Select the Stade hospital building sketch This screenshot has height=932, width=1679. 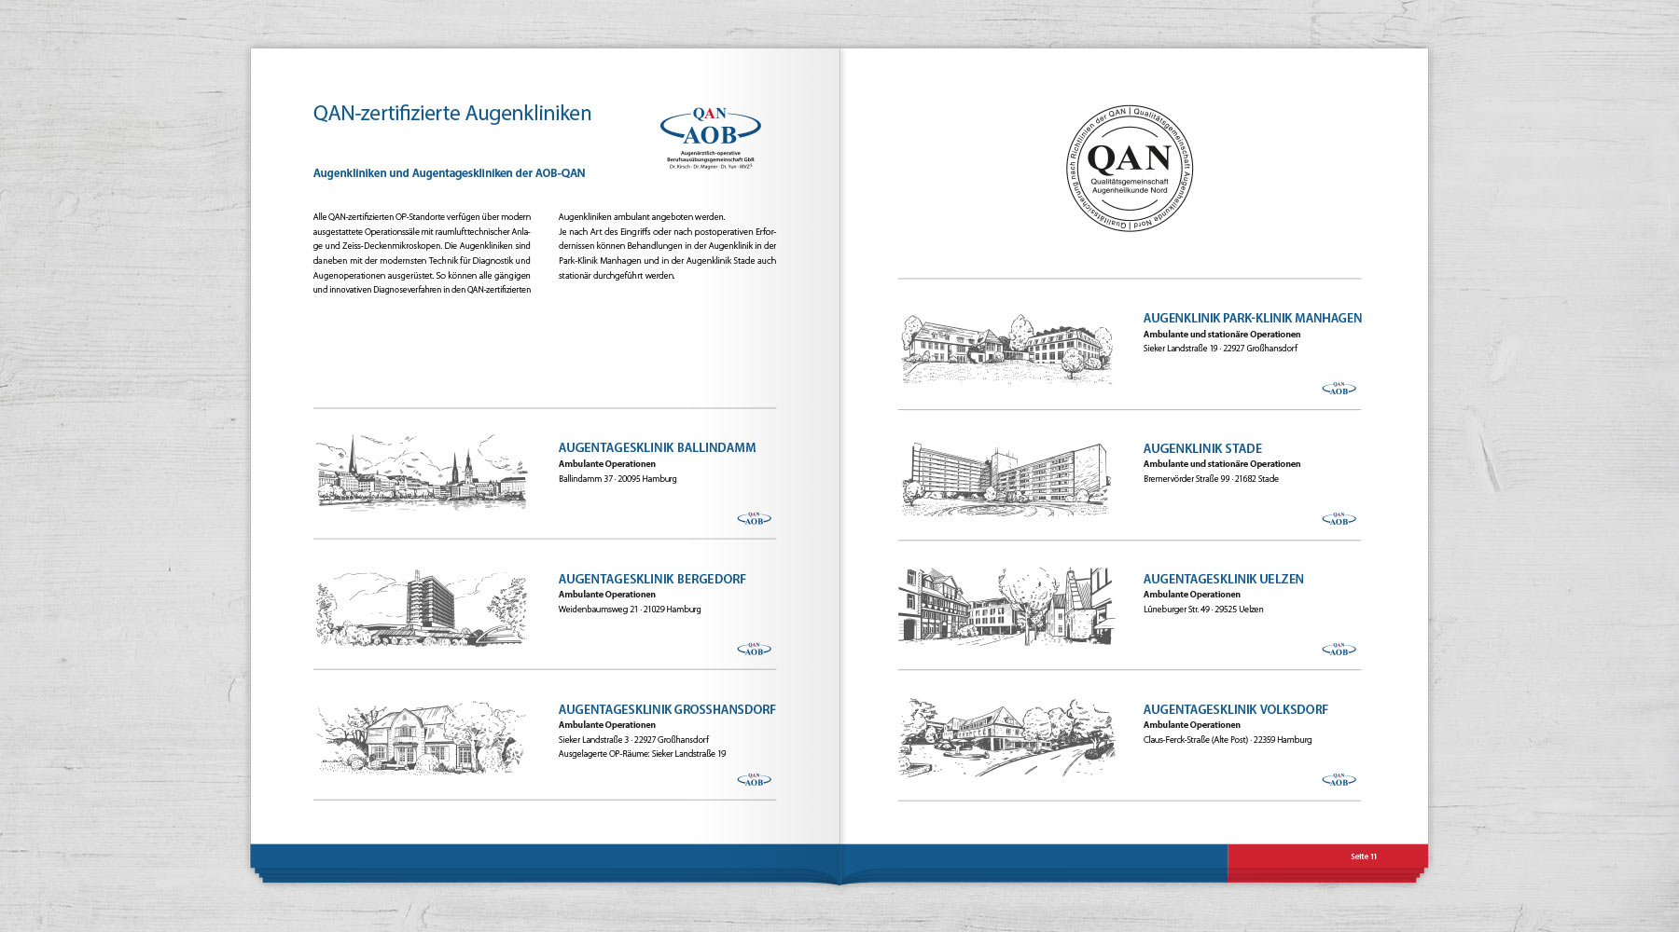(1006, 479)
